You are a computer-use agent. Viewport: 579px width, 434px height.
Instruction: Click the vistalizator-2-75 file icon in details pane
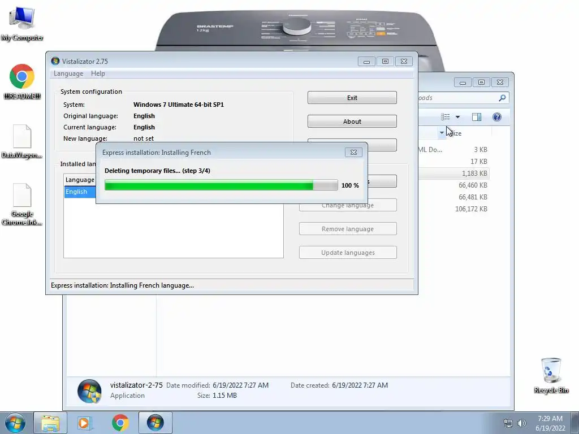[x=89, y=391]
